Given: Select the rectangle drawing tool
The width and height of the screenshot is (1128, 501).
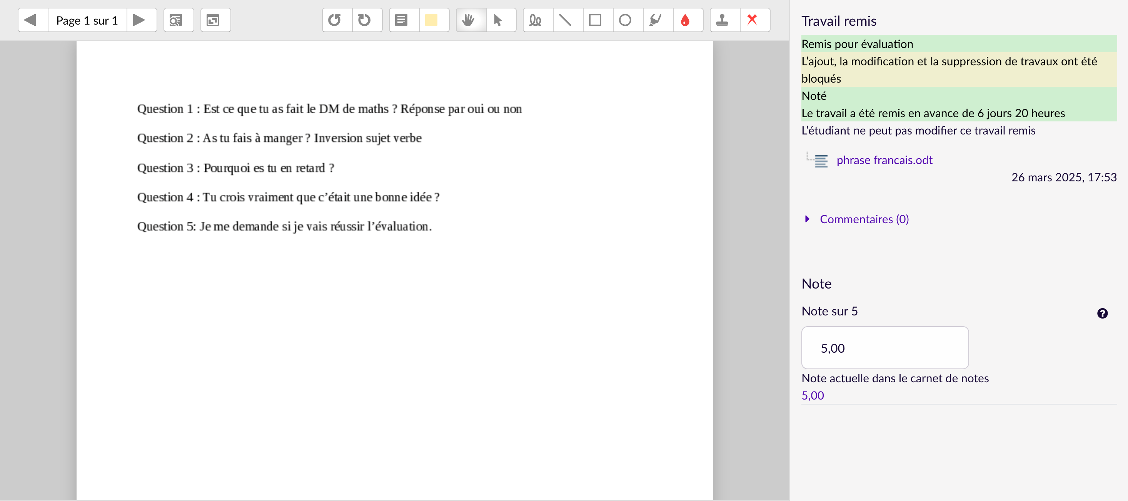Looking at the screenshot, I should pyautogui.click(x=595, y=20).
